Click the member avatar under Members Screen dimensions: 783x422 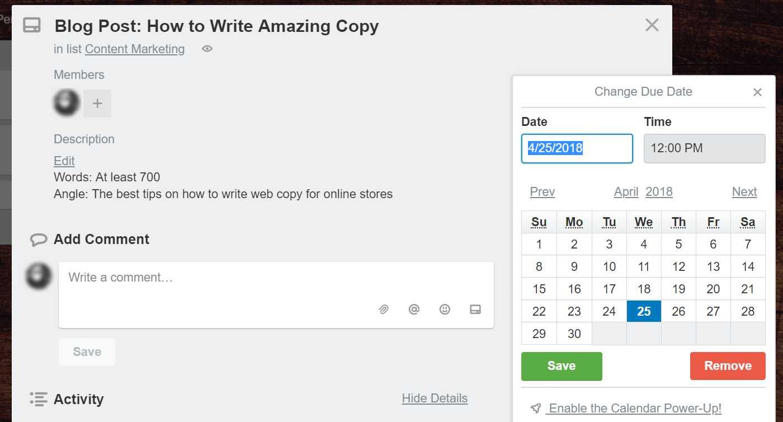67,103
